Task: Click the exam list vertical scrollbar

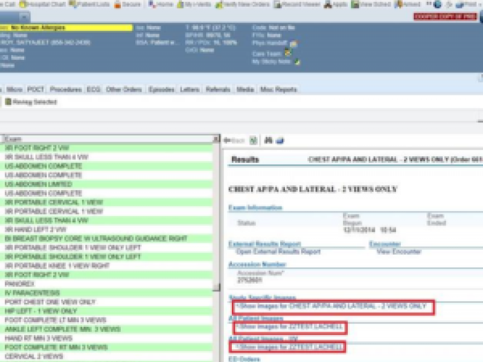Action: pos(216,241)
